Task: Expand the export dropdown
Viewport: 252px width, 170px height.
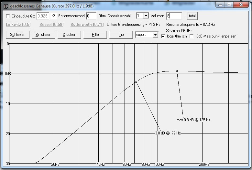Action: click(x=155, y=35)
